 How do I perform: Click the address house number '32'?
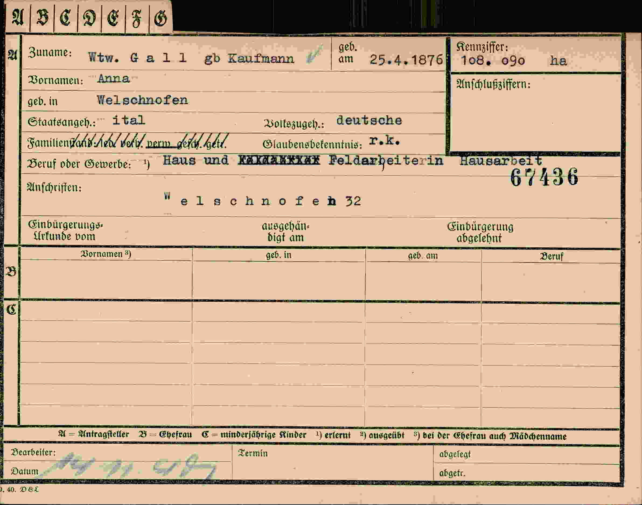click(353, 201)
